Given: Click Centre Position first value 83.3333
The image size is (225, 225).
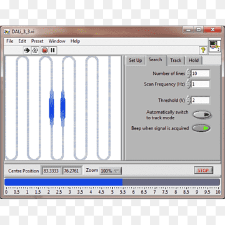Looking at the screenshot, I should pyautogui.click(x=51, y=171).
